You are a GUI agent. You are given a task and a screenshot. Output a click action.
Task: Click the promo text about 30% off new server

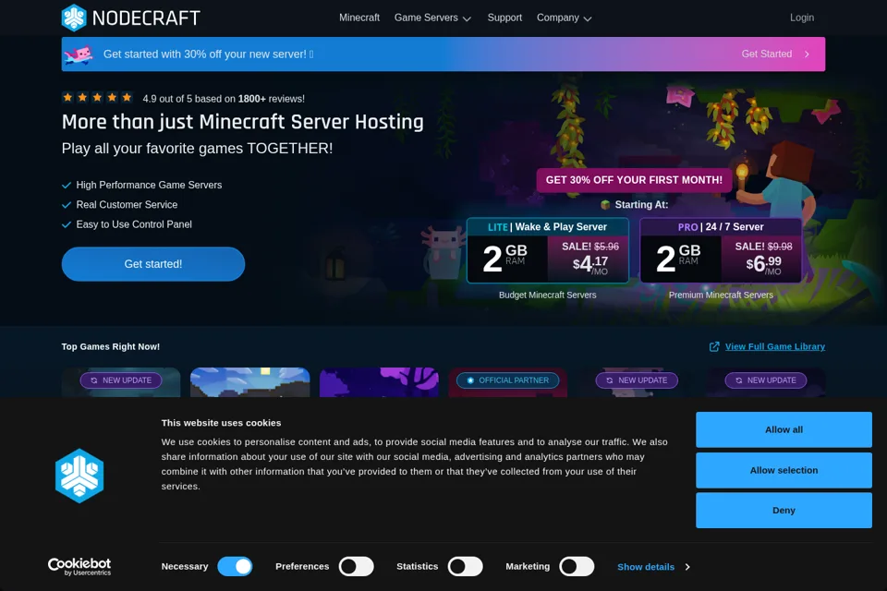coord(208,54)
